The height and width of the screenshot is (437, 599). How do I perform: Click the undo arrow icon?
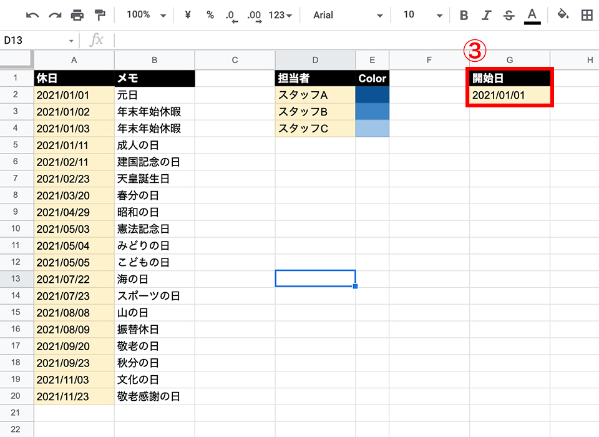(32, 15)
